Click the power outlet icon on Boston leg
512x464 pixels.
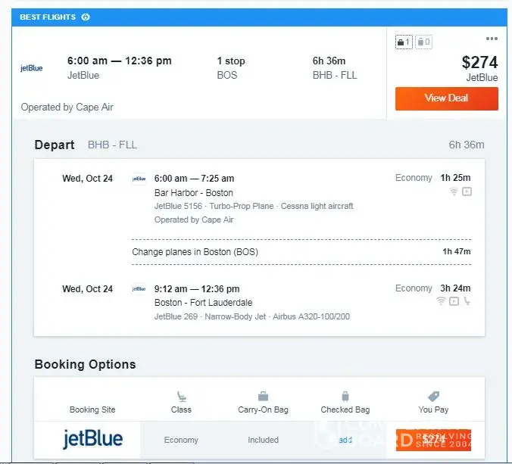pyautogui.click(x=467, y=301)
